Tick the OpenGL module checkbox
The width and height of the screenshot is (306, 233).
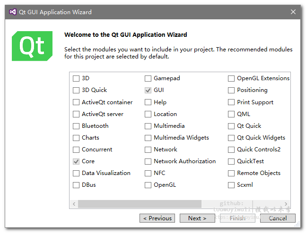148,185
